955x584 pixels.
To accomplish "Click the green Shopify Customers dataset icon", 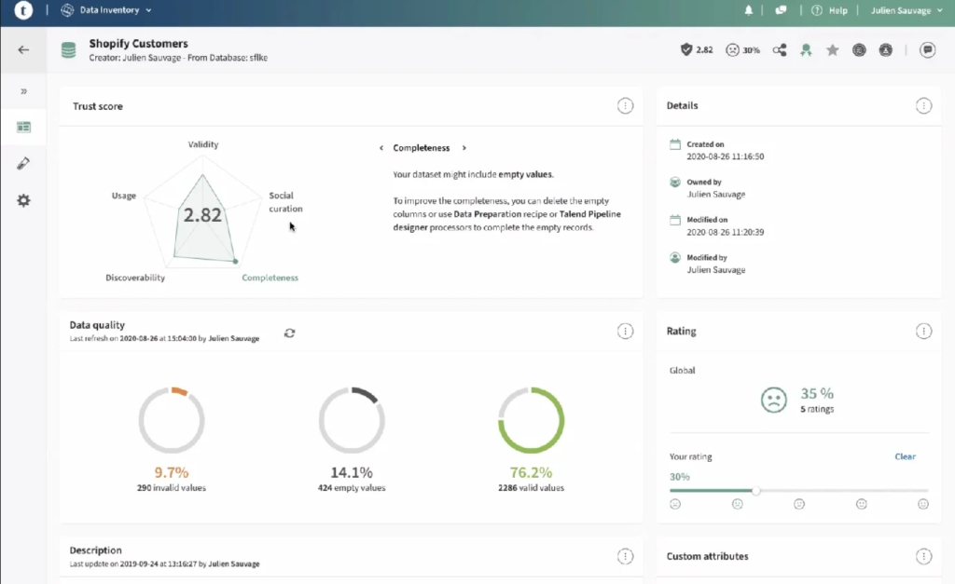I will coord(69,50).
